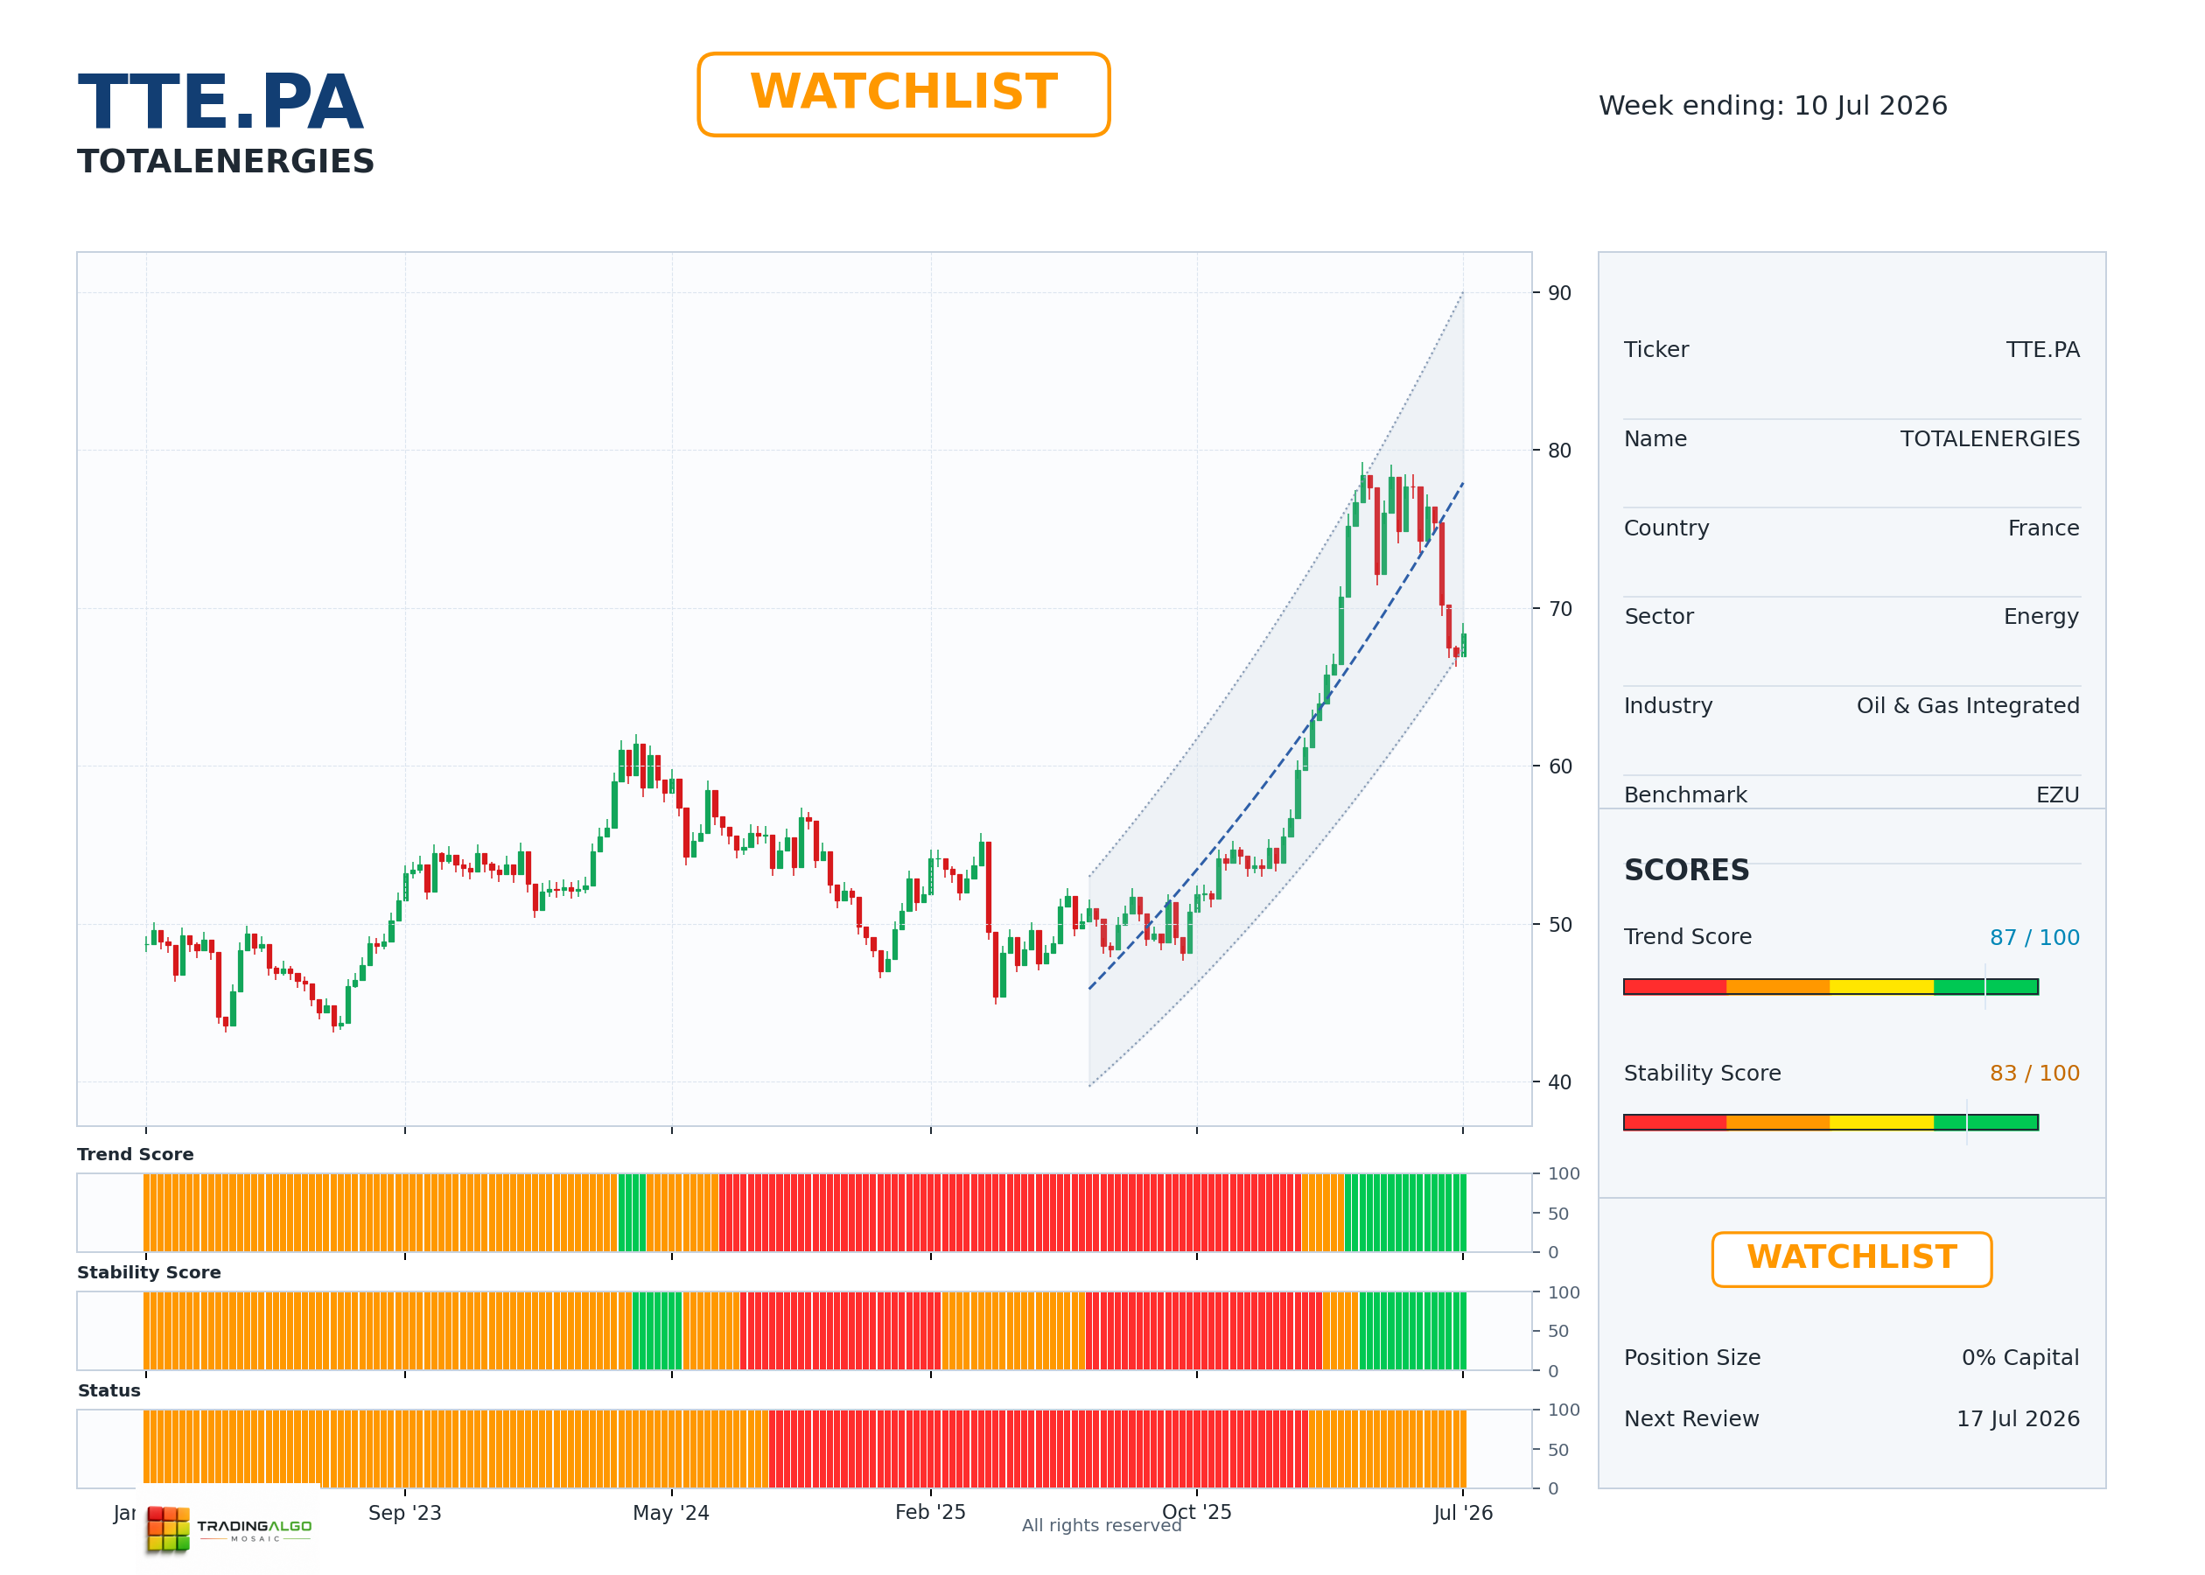Click the Name value TOTALENERGIES in info panel

point(1990,439)
